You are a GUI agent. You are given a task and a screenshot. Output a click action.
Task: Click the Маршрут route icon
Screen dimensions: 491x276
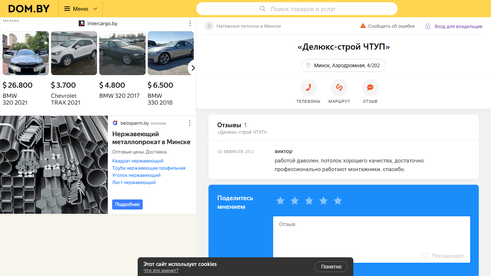coord(339,88)
